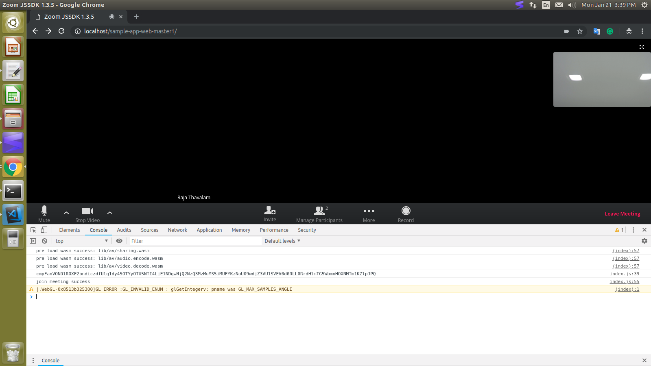Switch to the Elements tab

(x=70, y=230)
